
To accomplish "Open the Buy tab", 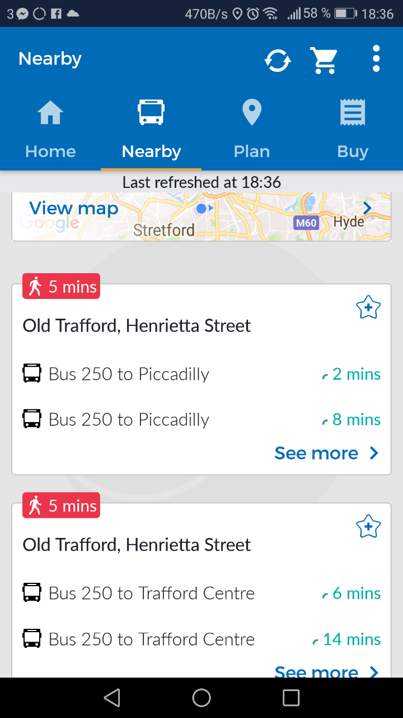I will tap(353, 128).
